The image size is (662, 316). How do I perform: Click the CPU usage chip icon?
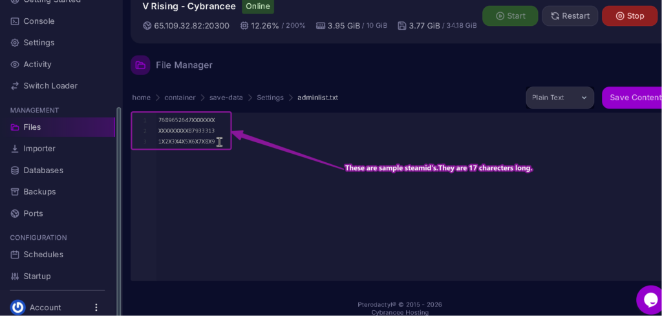[244, 26]
